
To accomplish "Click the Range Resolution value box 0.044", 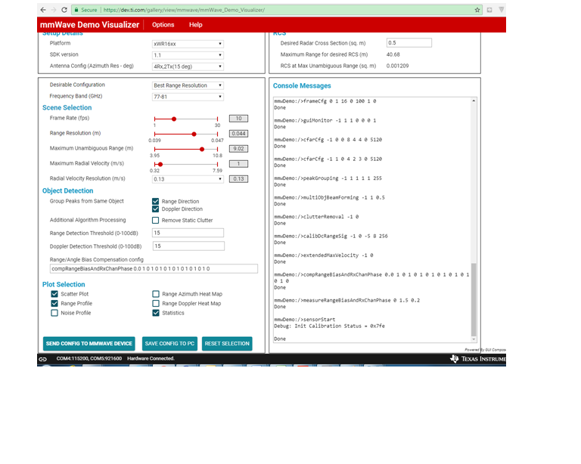I will 238,134.
